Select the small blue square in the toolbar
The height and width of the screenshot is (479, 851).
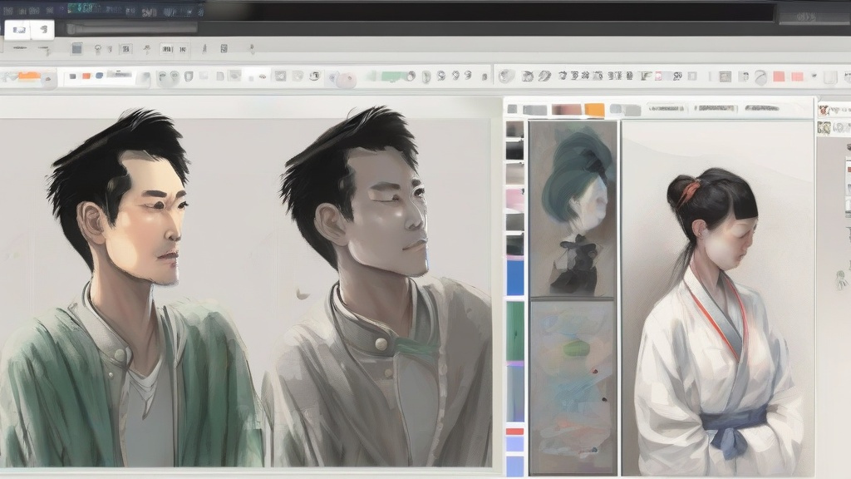(100, 77)
